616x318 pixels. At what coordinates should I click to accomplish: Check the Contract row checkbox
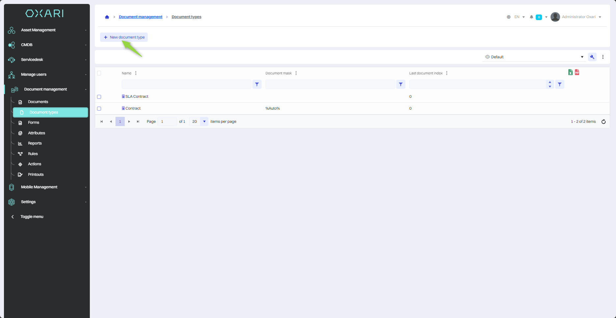point(99,109)
